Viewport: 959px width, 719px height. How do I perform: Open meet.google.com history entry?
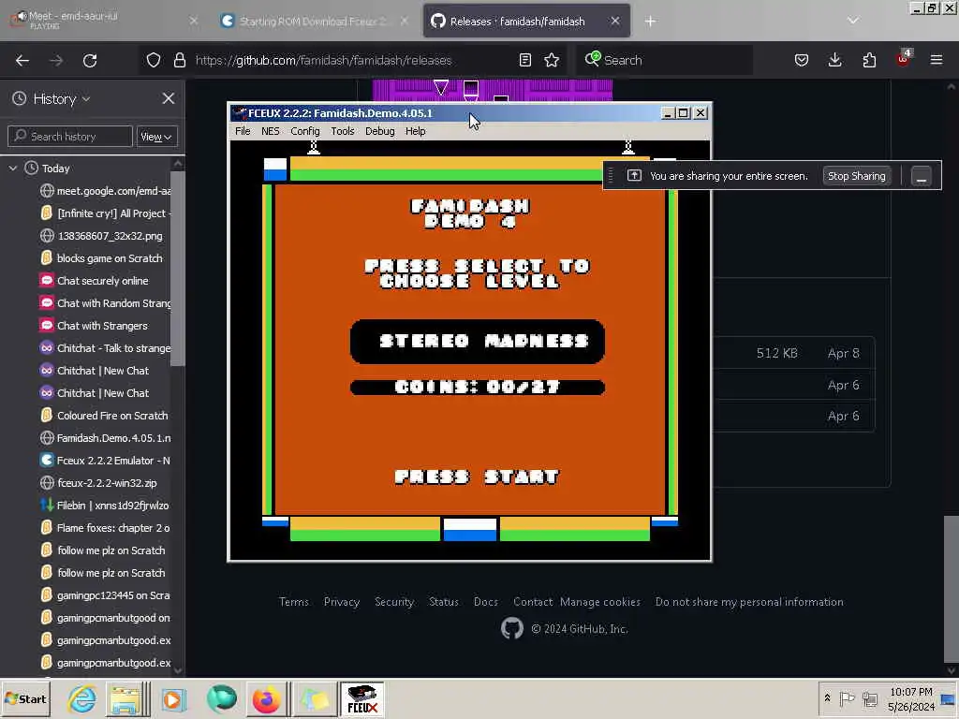pyautogui.click(x=105, y=191)
